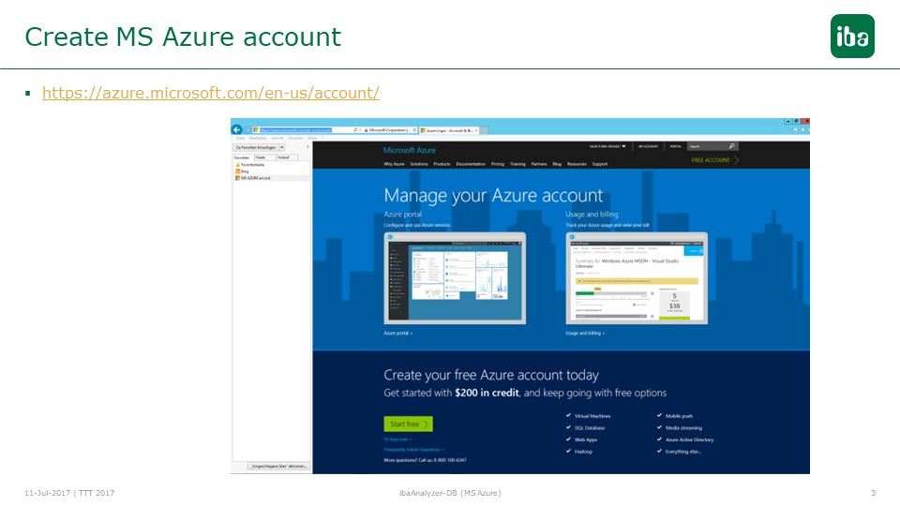Open the Frequently Asked Questions link
Image resolution: width=900 pixels, height=506 pixels.
(413, 449)
